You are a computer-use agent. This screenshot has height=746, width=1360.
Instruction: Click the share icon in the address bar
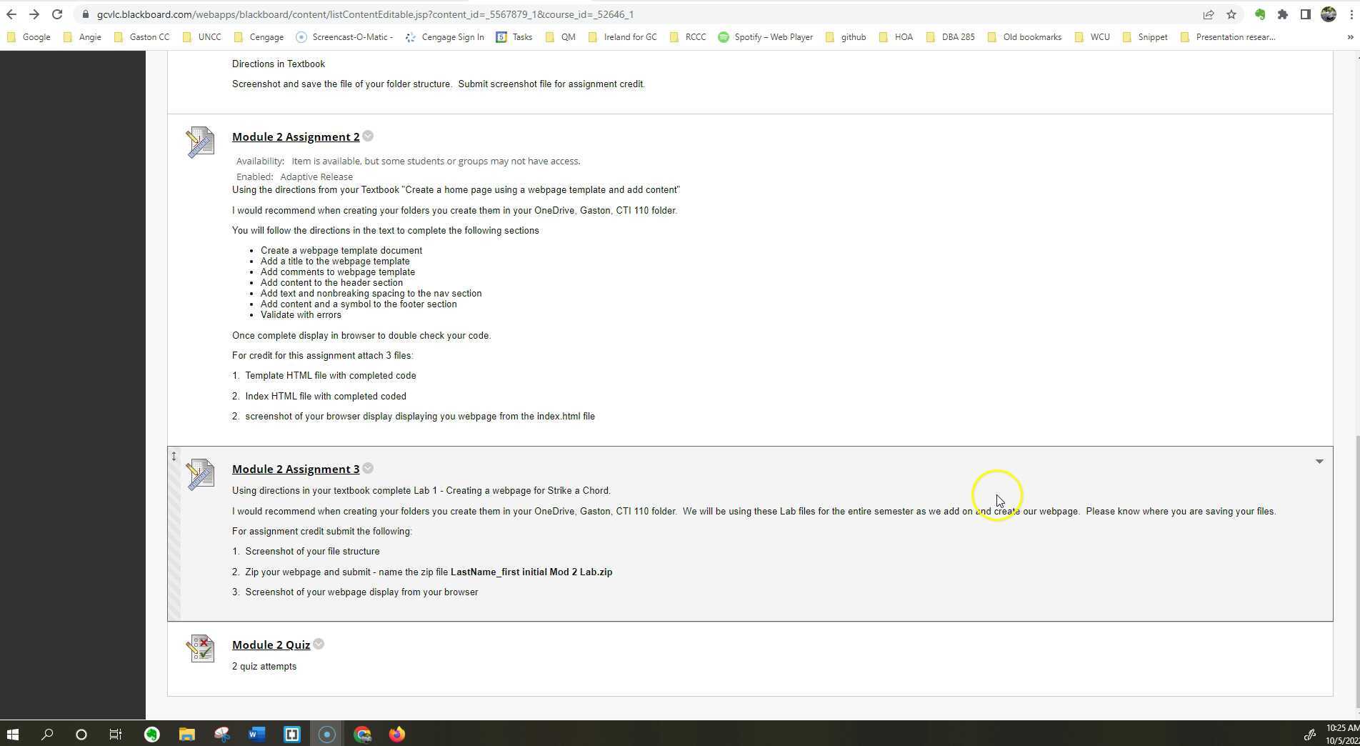click(x=1208, y=14)
